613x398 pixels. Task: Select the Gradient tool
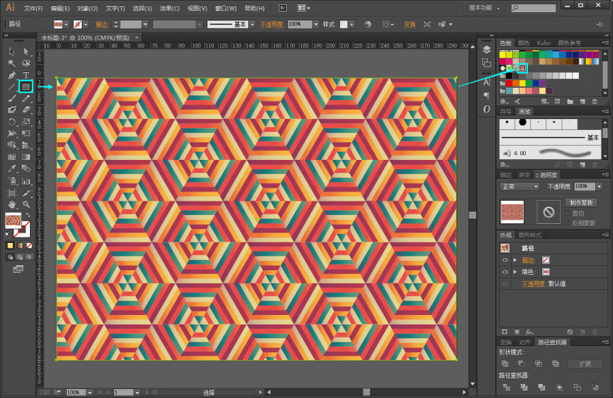point(26,157)
